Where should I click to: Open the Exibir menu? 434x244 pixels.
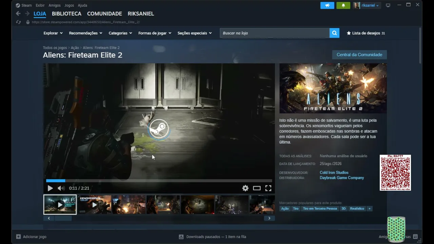coord(40,5)
